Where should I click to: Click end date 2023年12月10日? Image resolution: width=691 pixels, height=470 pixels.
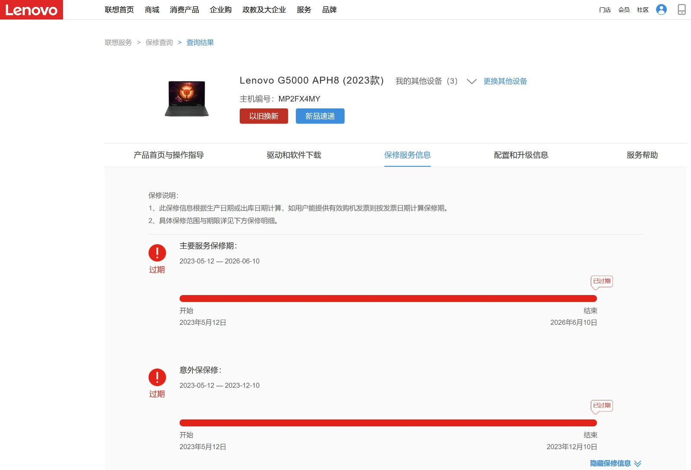pyautogui.click(x=572, y=447)
